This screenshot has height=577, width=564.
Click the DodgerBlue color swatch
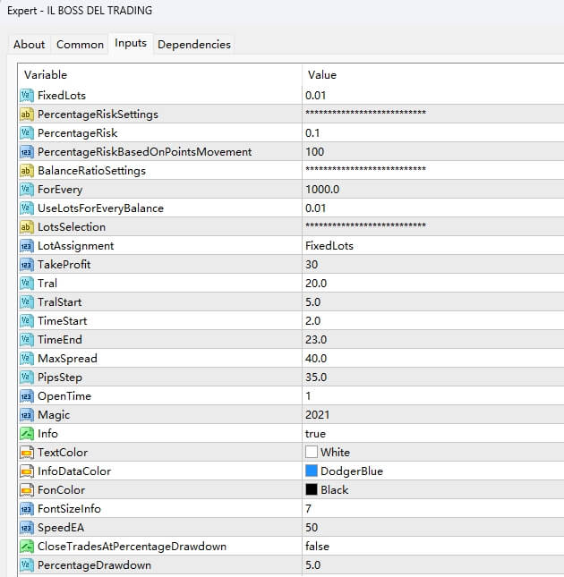pyautogui.click(x=312, y=471)
